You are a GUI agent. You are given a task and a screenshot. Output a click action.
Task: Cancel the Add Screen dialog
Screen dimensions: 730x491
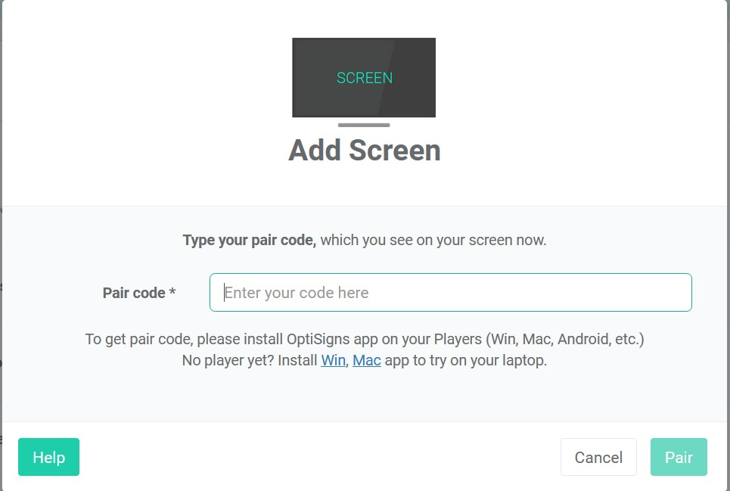(x=598, y=457)
